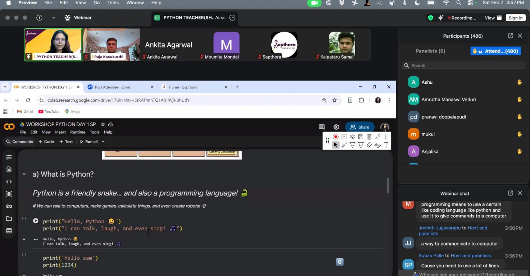
Task: Click the participants Search field
Action: [x=463, y=65]
